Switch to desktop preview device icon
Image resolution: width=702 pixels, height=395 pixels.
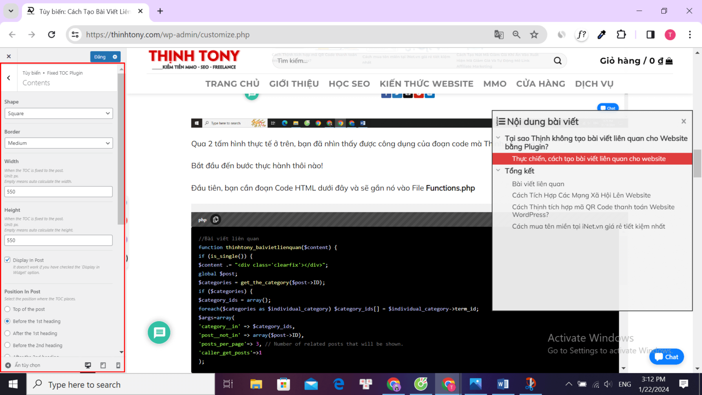pos(88,365)
